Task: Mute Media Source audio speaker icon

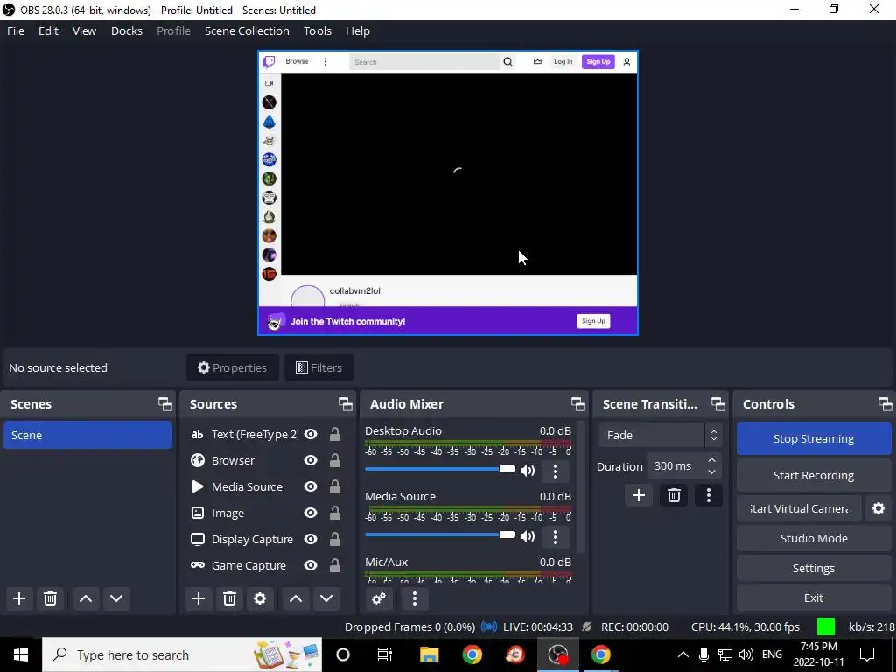Action: pyautogui.click(x=528, y=536)
